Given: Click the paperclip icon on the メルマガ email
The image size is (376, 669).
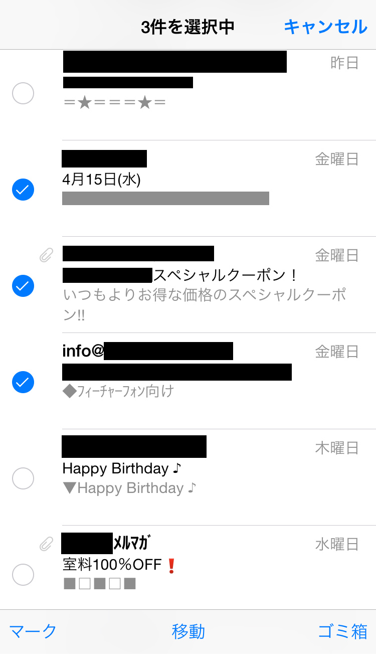Looking at the screenshot, I should [x=46, y=544].
